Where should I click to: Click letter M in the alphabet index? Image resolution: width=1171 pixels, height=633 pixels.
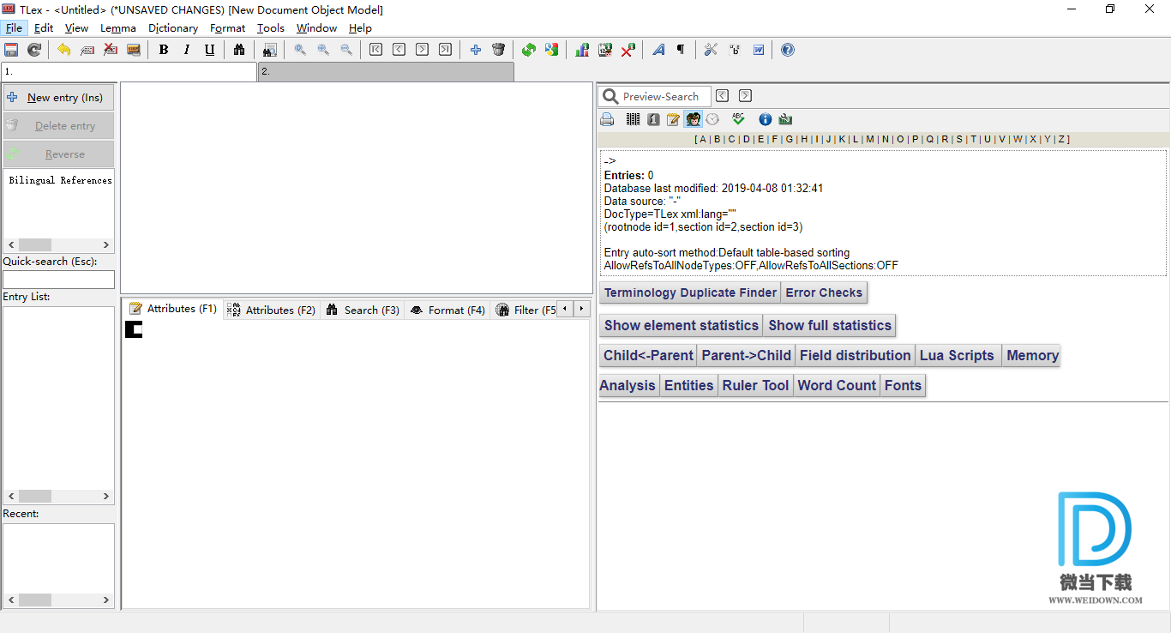(x=870, y=139)
